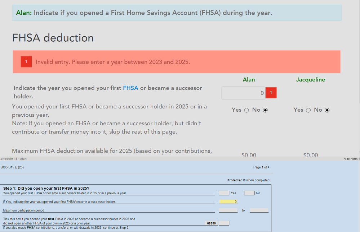Click the yellow highlighted year field on Schedule 15

coord(228,201)
